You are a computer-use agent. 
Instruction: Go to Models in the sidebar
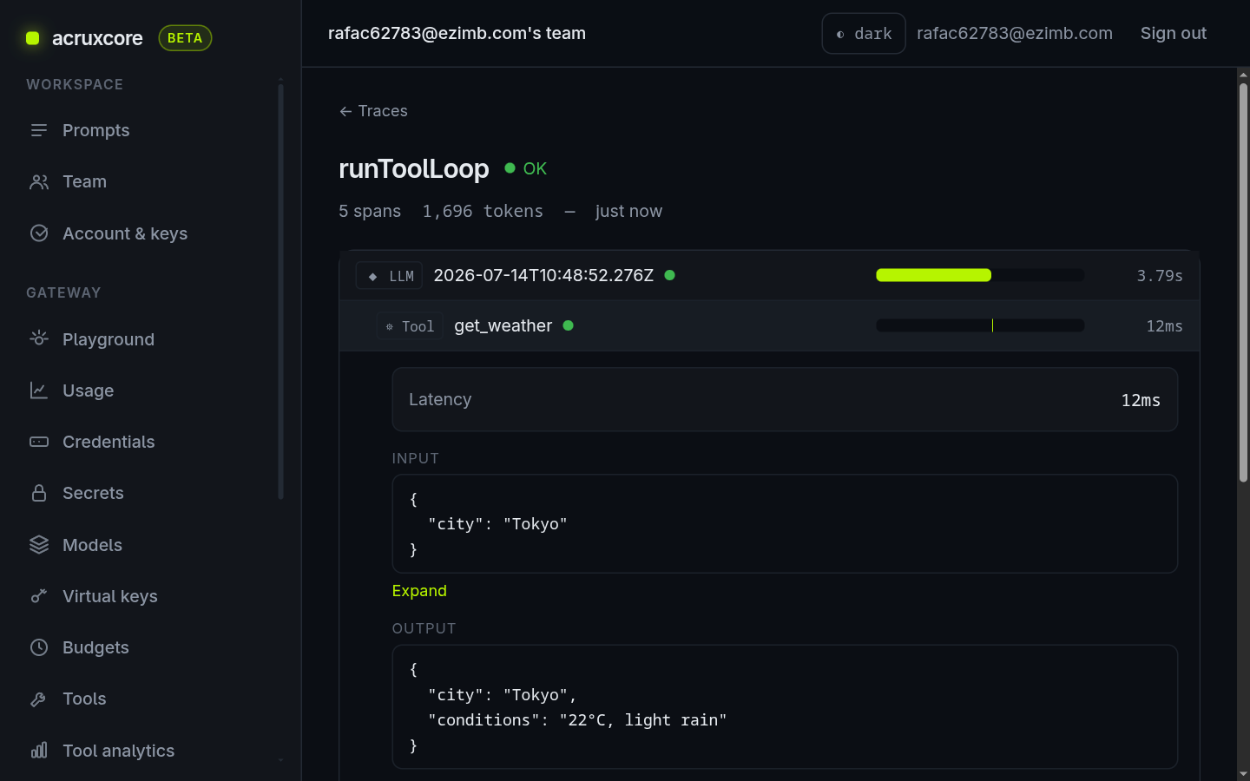[x=92, y=545]
